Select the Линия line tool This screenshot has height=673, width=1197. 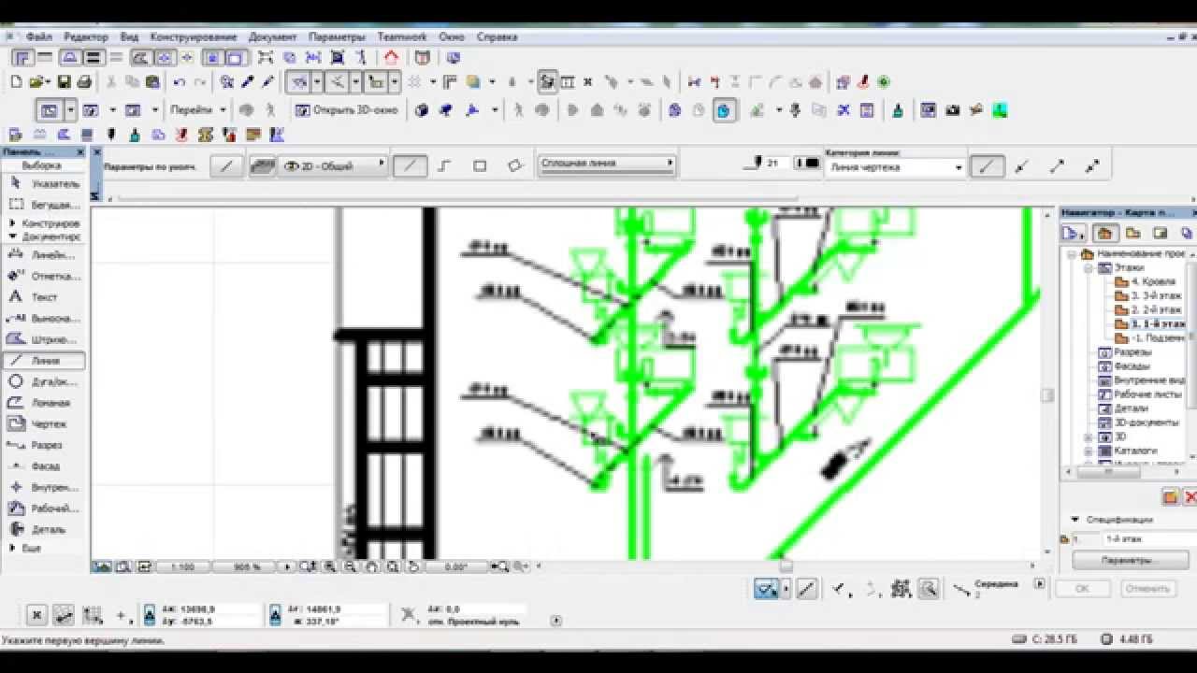45,360
